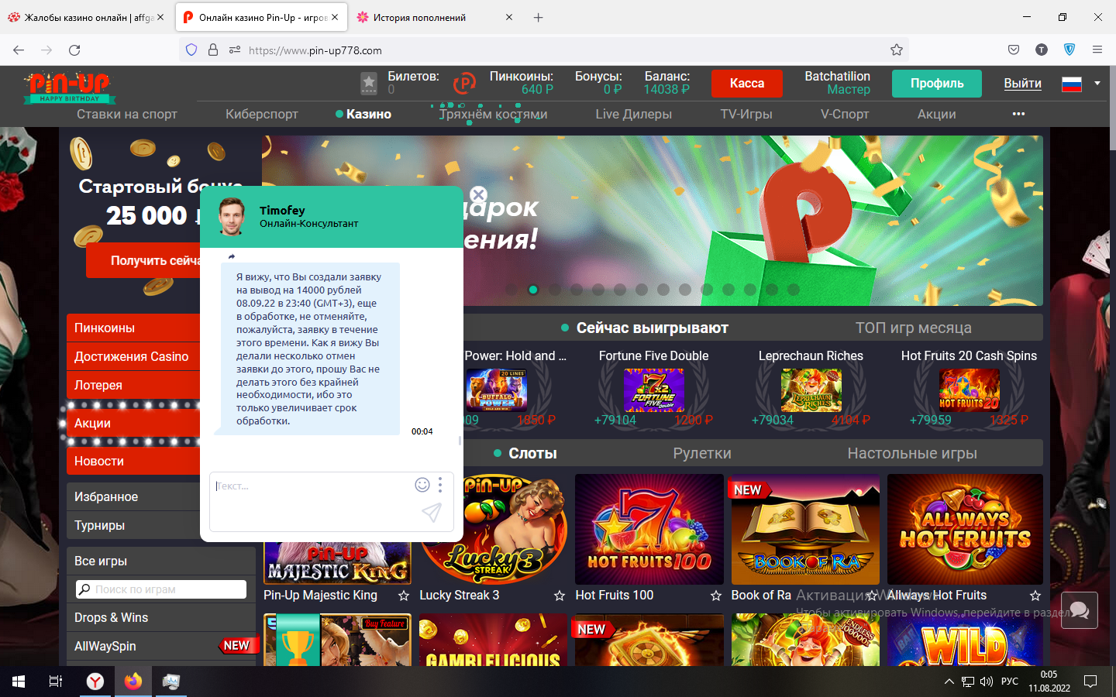Open Турниры in the sidebar
Image resolution: width=1116 pixels, height=697 pixels.
point(133,525)
